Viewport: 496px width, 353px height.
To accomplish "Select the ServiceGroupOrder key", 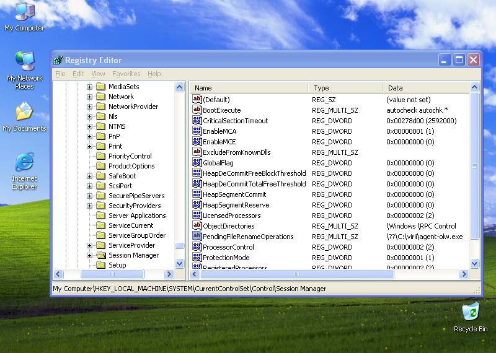I will tap(137, 235).
